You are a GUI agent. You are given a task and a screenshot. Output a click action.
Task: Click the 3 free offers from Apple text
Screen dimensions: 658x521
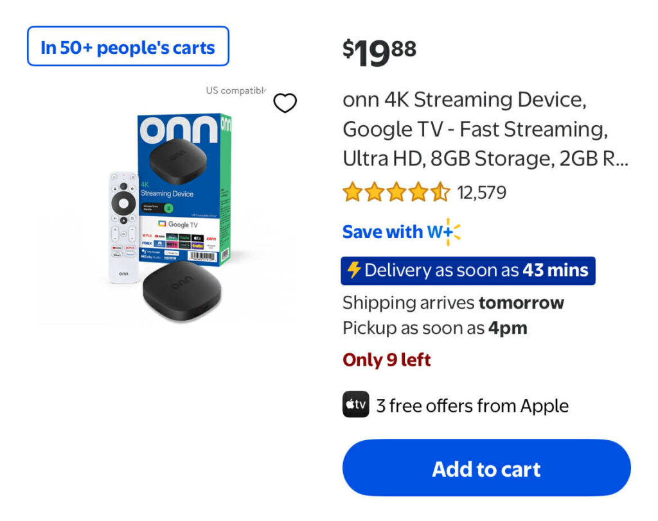coord(472,406)
